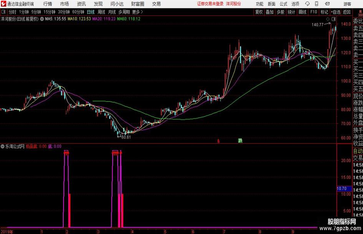Image resolution: width=363 pixels, height=234 pixels.
Task: Click the MA20: 119.23 label
Action: tap(104, 19)
